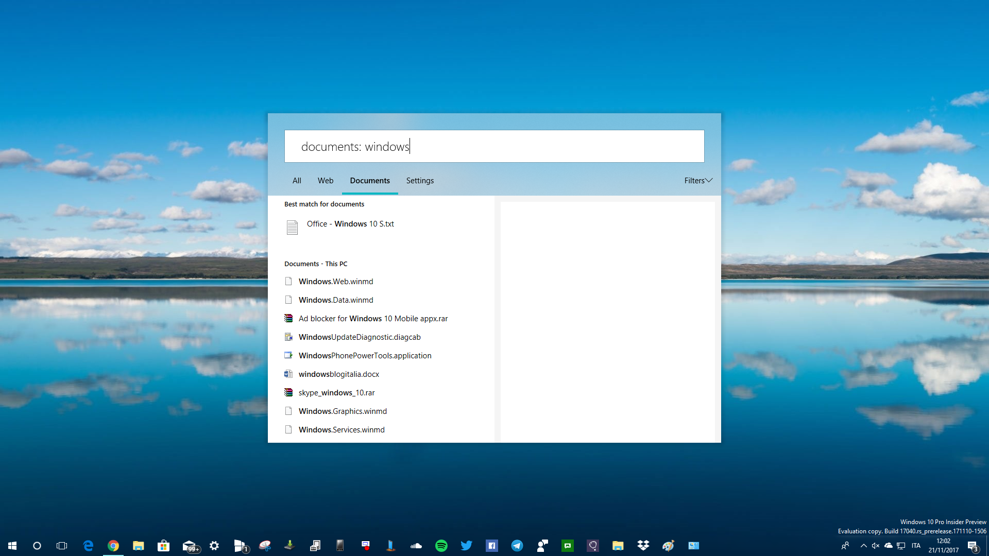
Task: Open Settings gear on the taskbar
Action: click(214, 546)
